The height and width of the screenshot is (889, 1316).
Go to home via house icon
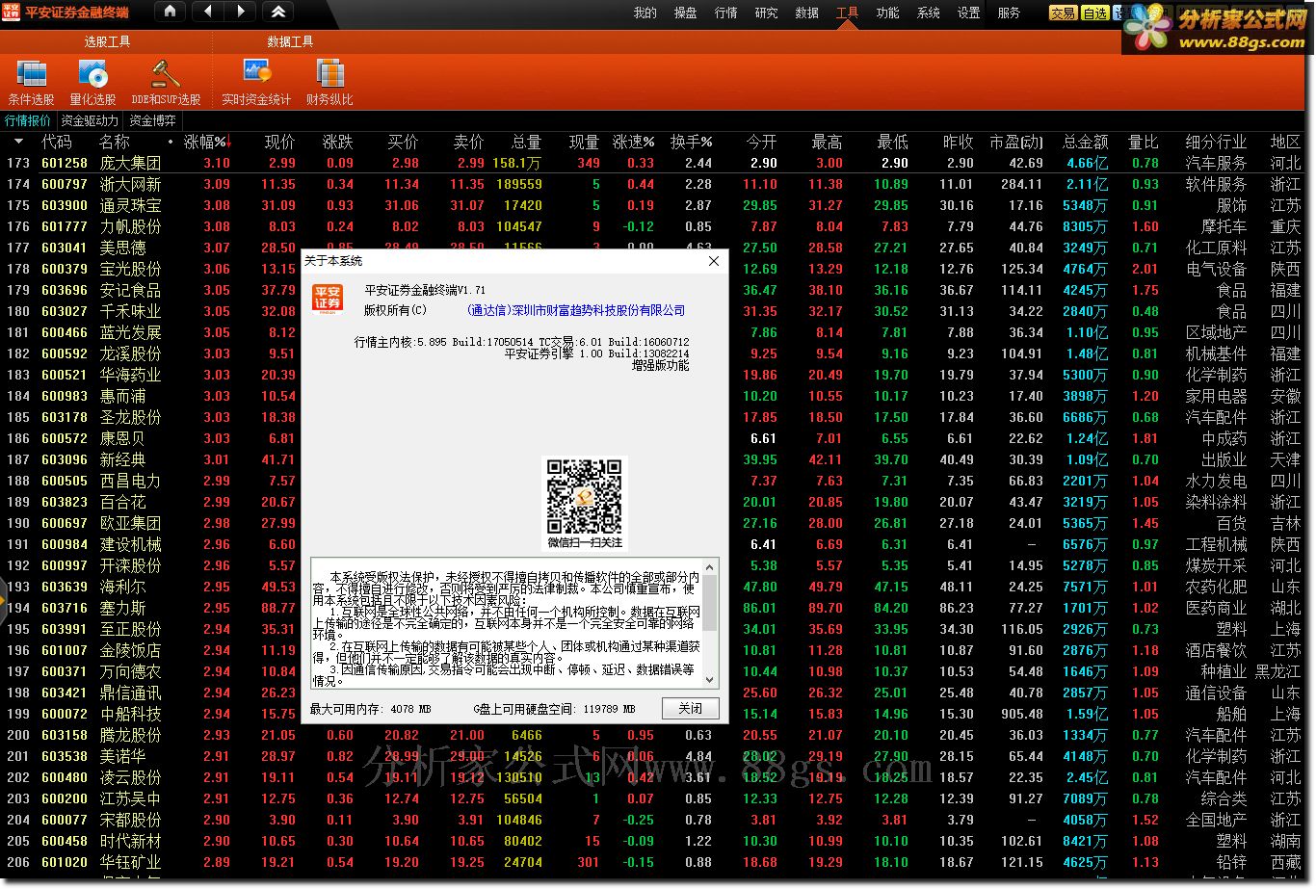171,12
